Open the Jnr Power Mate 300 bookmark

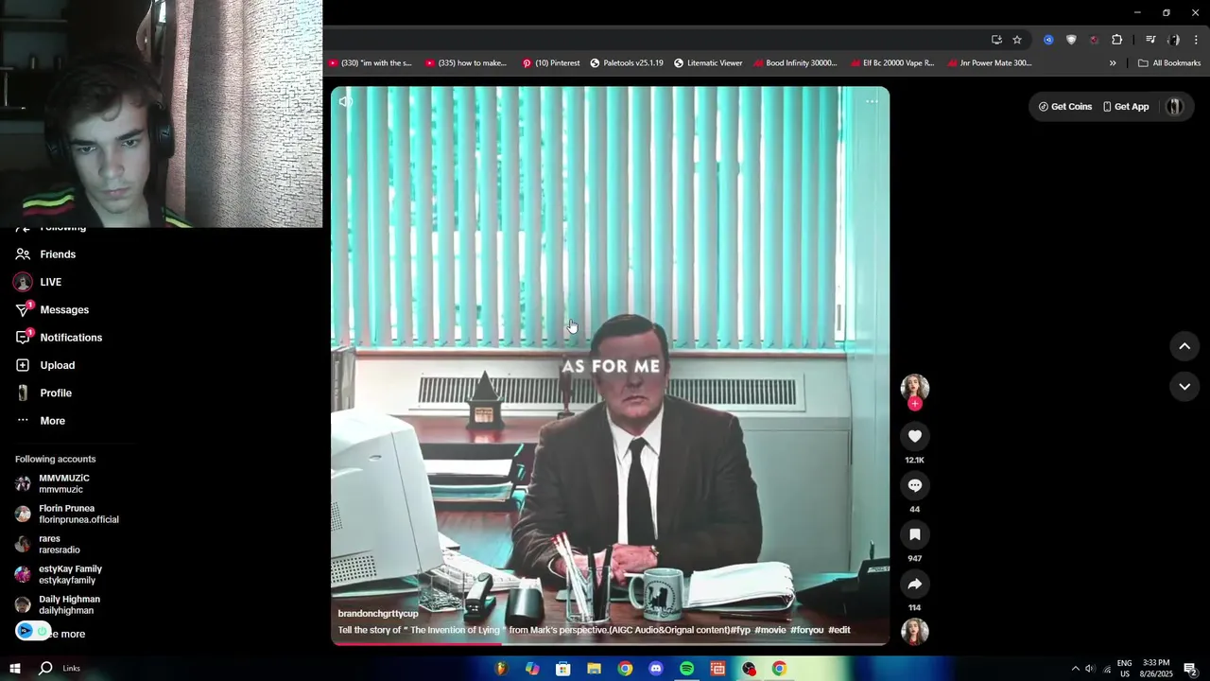pos(989,63)
